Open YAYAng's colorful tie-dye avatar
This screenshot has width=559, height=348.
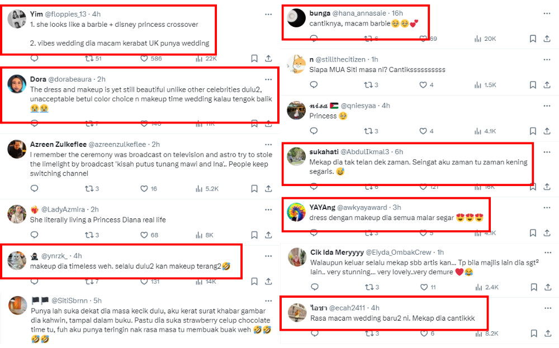[296, 212]
